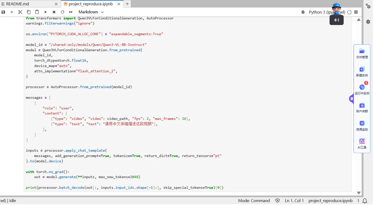Cut the selected cell with the scissors icon
Screen dimensions: 373x205
coord(20,12)
